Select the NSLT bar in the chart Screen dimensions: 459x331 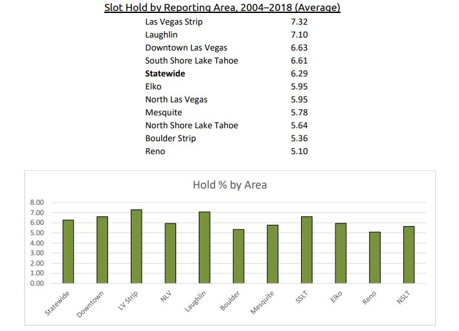(x=409, y=255)
